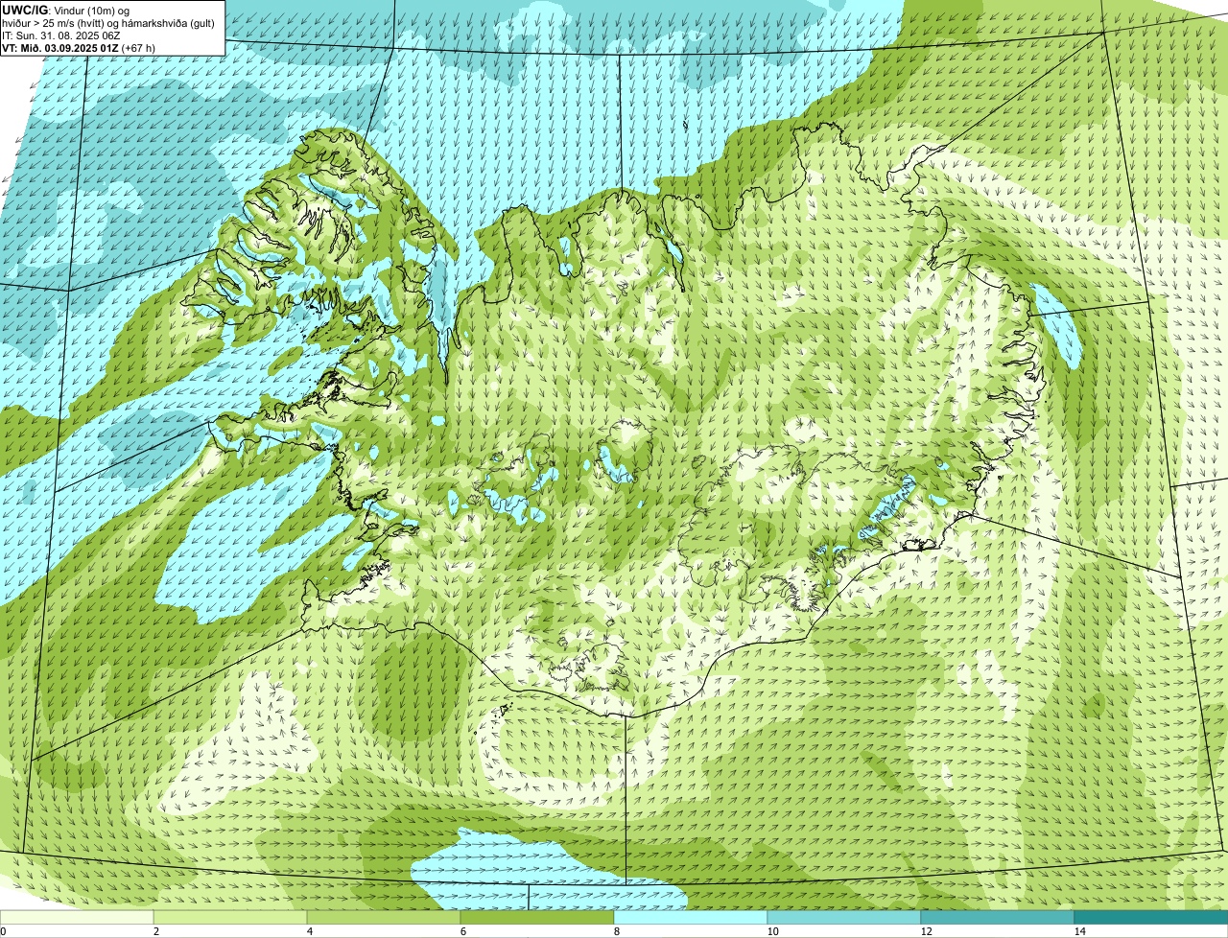Viewport: 1228px width, 938px height.
Task: Click the legend line about "hviður > 25 m/s (hvítt)"
Action: [108, 22]
